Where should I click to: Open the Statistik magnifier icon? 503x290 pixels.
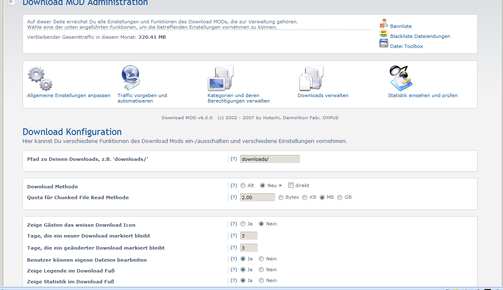tap(400, 77)
